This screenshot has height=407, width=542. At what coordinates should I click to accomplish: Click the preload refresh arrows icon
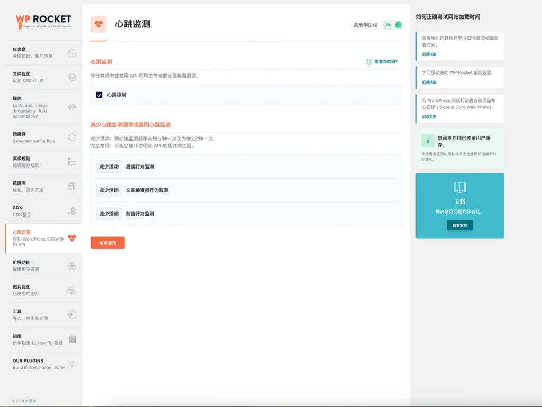72,137
